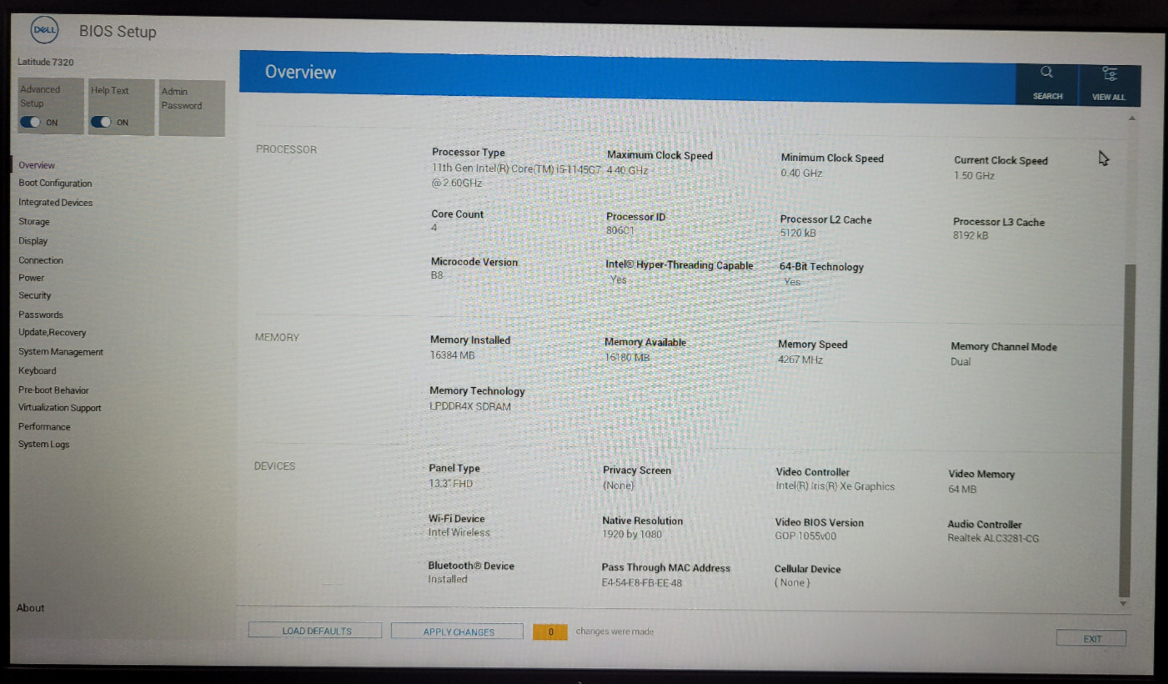Screen dimensions: 1168x684
Task: Open Update,Recovery section
Action: (53, 333)
